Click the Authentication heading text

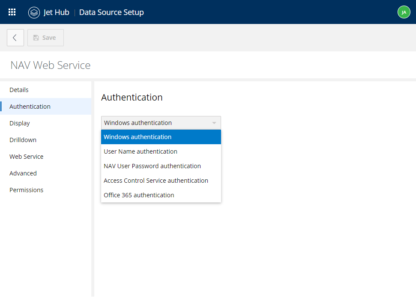[132, 97]
